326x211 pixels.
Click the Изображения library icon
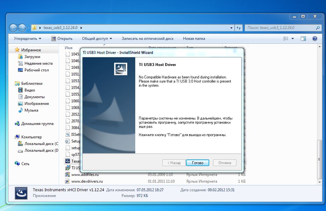pyautogui.click(x=20, y=103)
